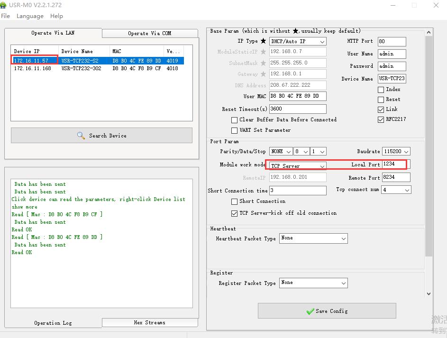Screen dimensions: 447x338
Task: Enable UART Set Parameter checkbox
Action: [234, 130]
